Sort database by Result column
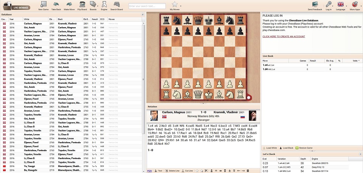 [95, 19]
